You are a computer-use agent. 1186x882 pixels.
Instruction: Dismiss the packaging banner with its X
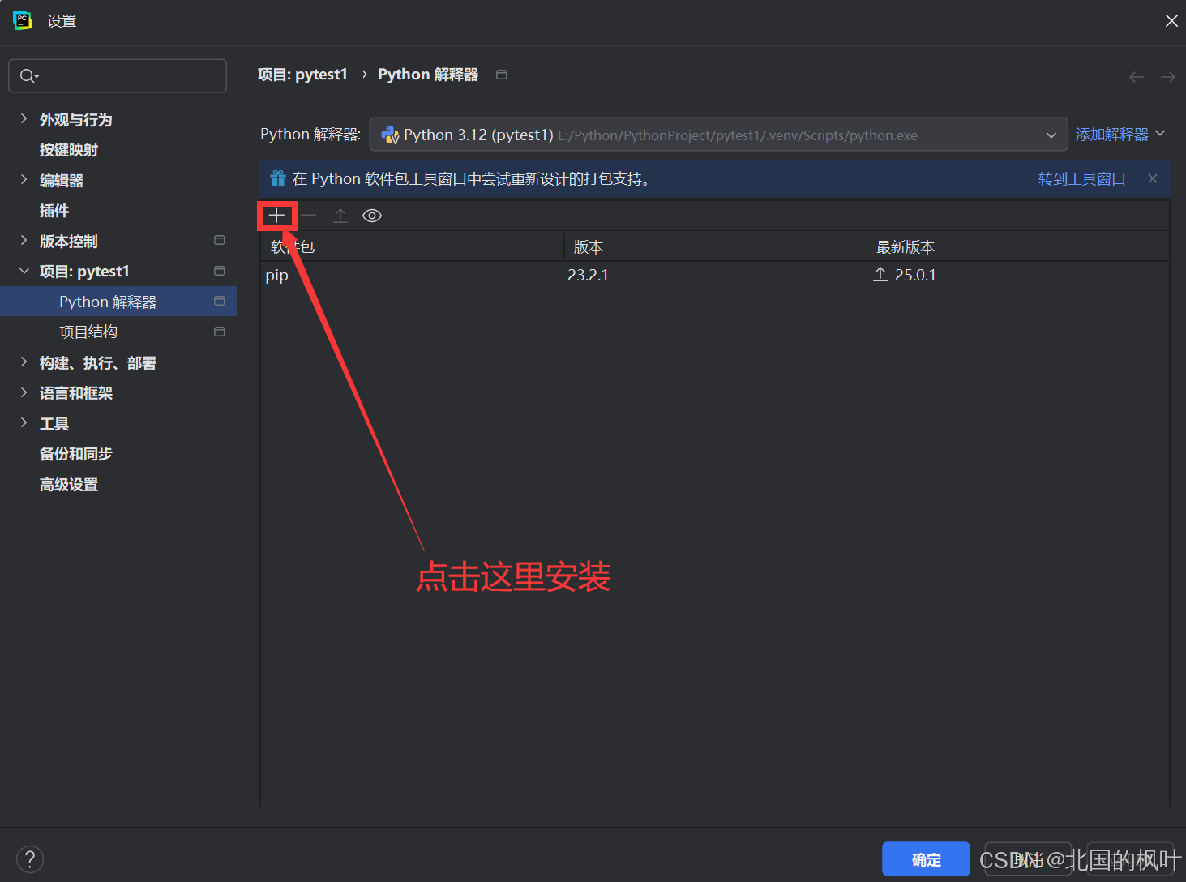pos(1152,178)
